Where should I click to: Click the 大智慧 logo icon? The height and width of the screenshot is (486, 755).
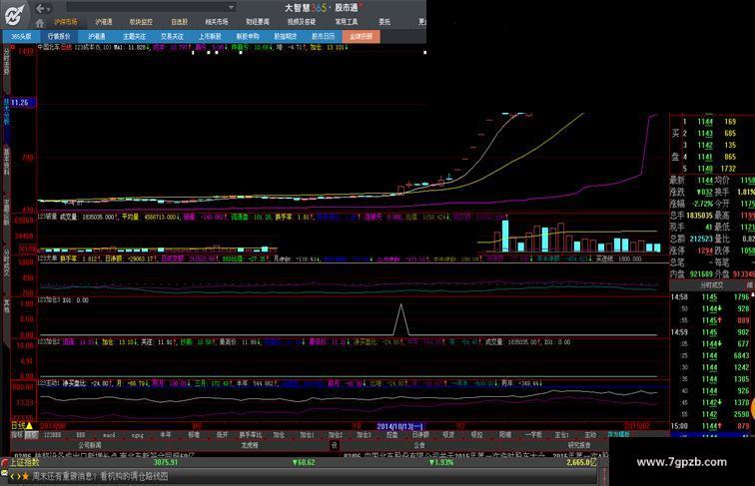14,14
